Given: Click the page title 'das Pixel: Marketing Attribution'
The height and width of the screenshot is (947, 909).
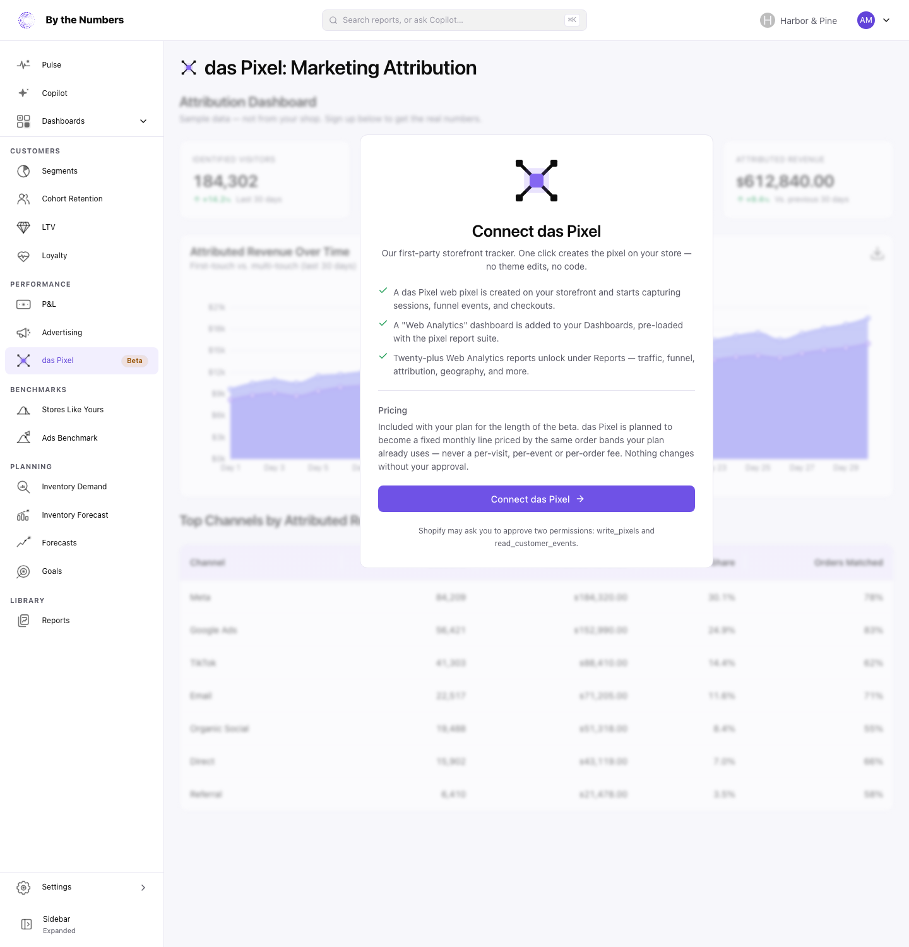Looking at the screenshot, I should pos(340,68).
